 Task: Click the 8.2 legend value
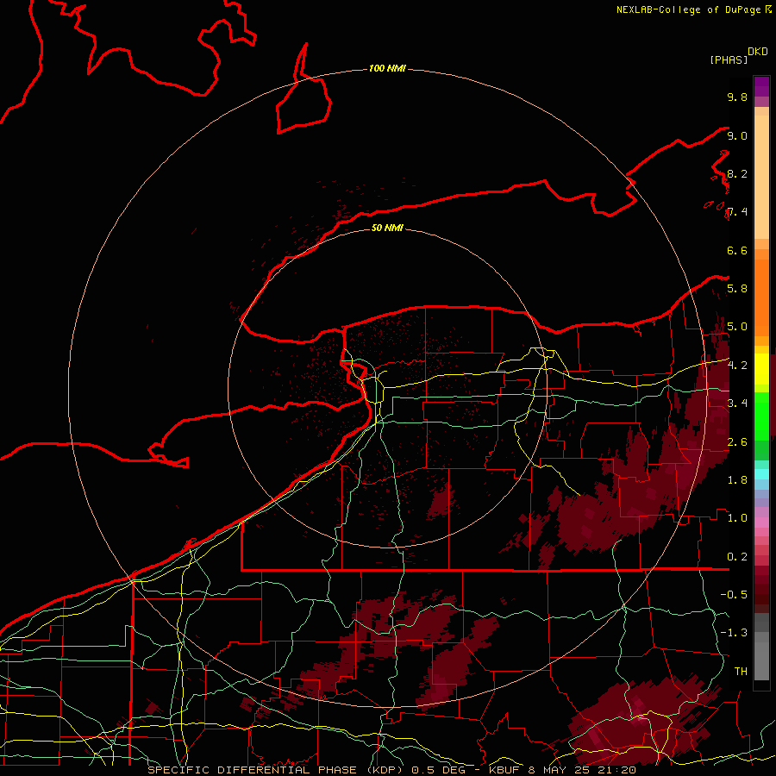(x=737, y=173)
